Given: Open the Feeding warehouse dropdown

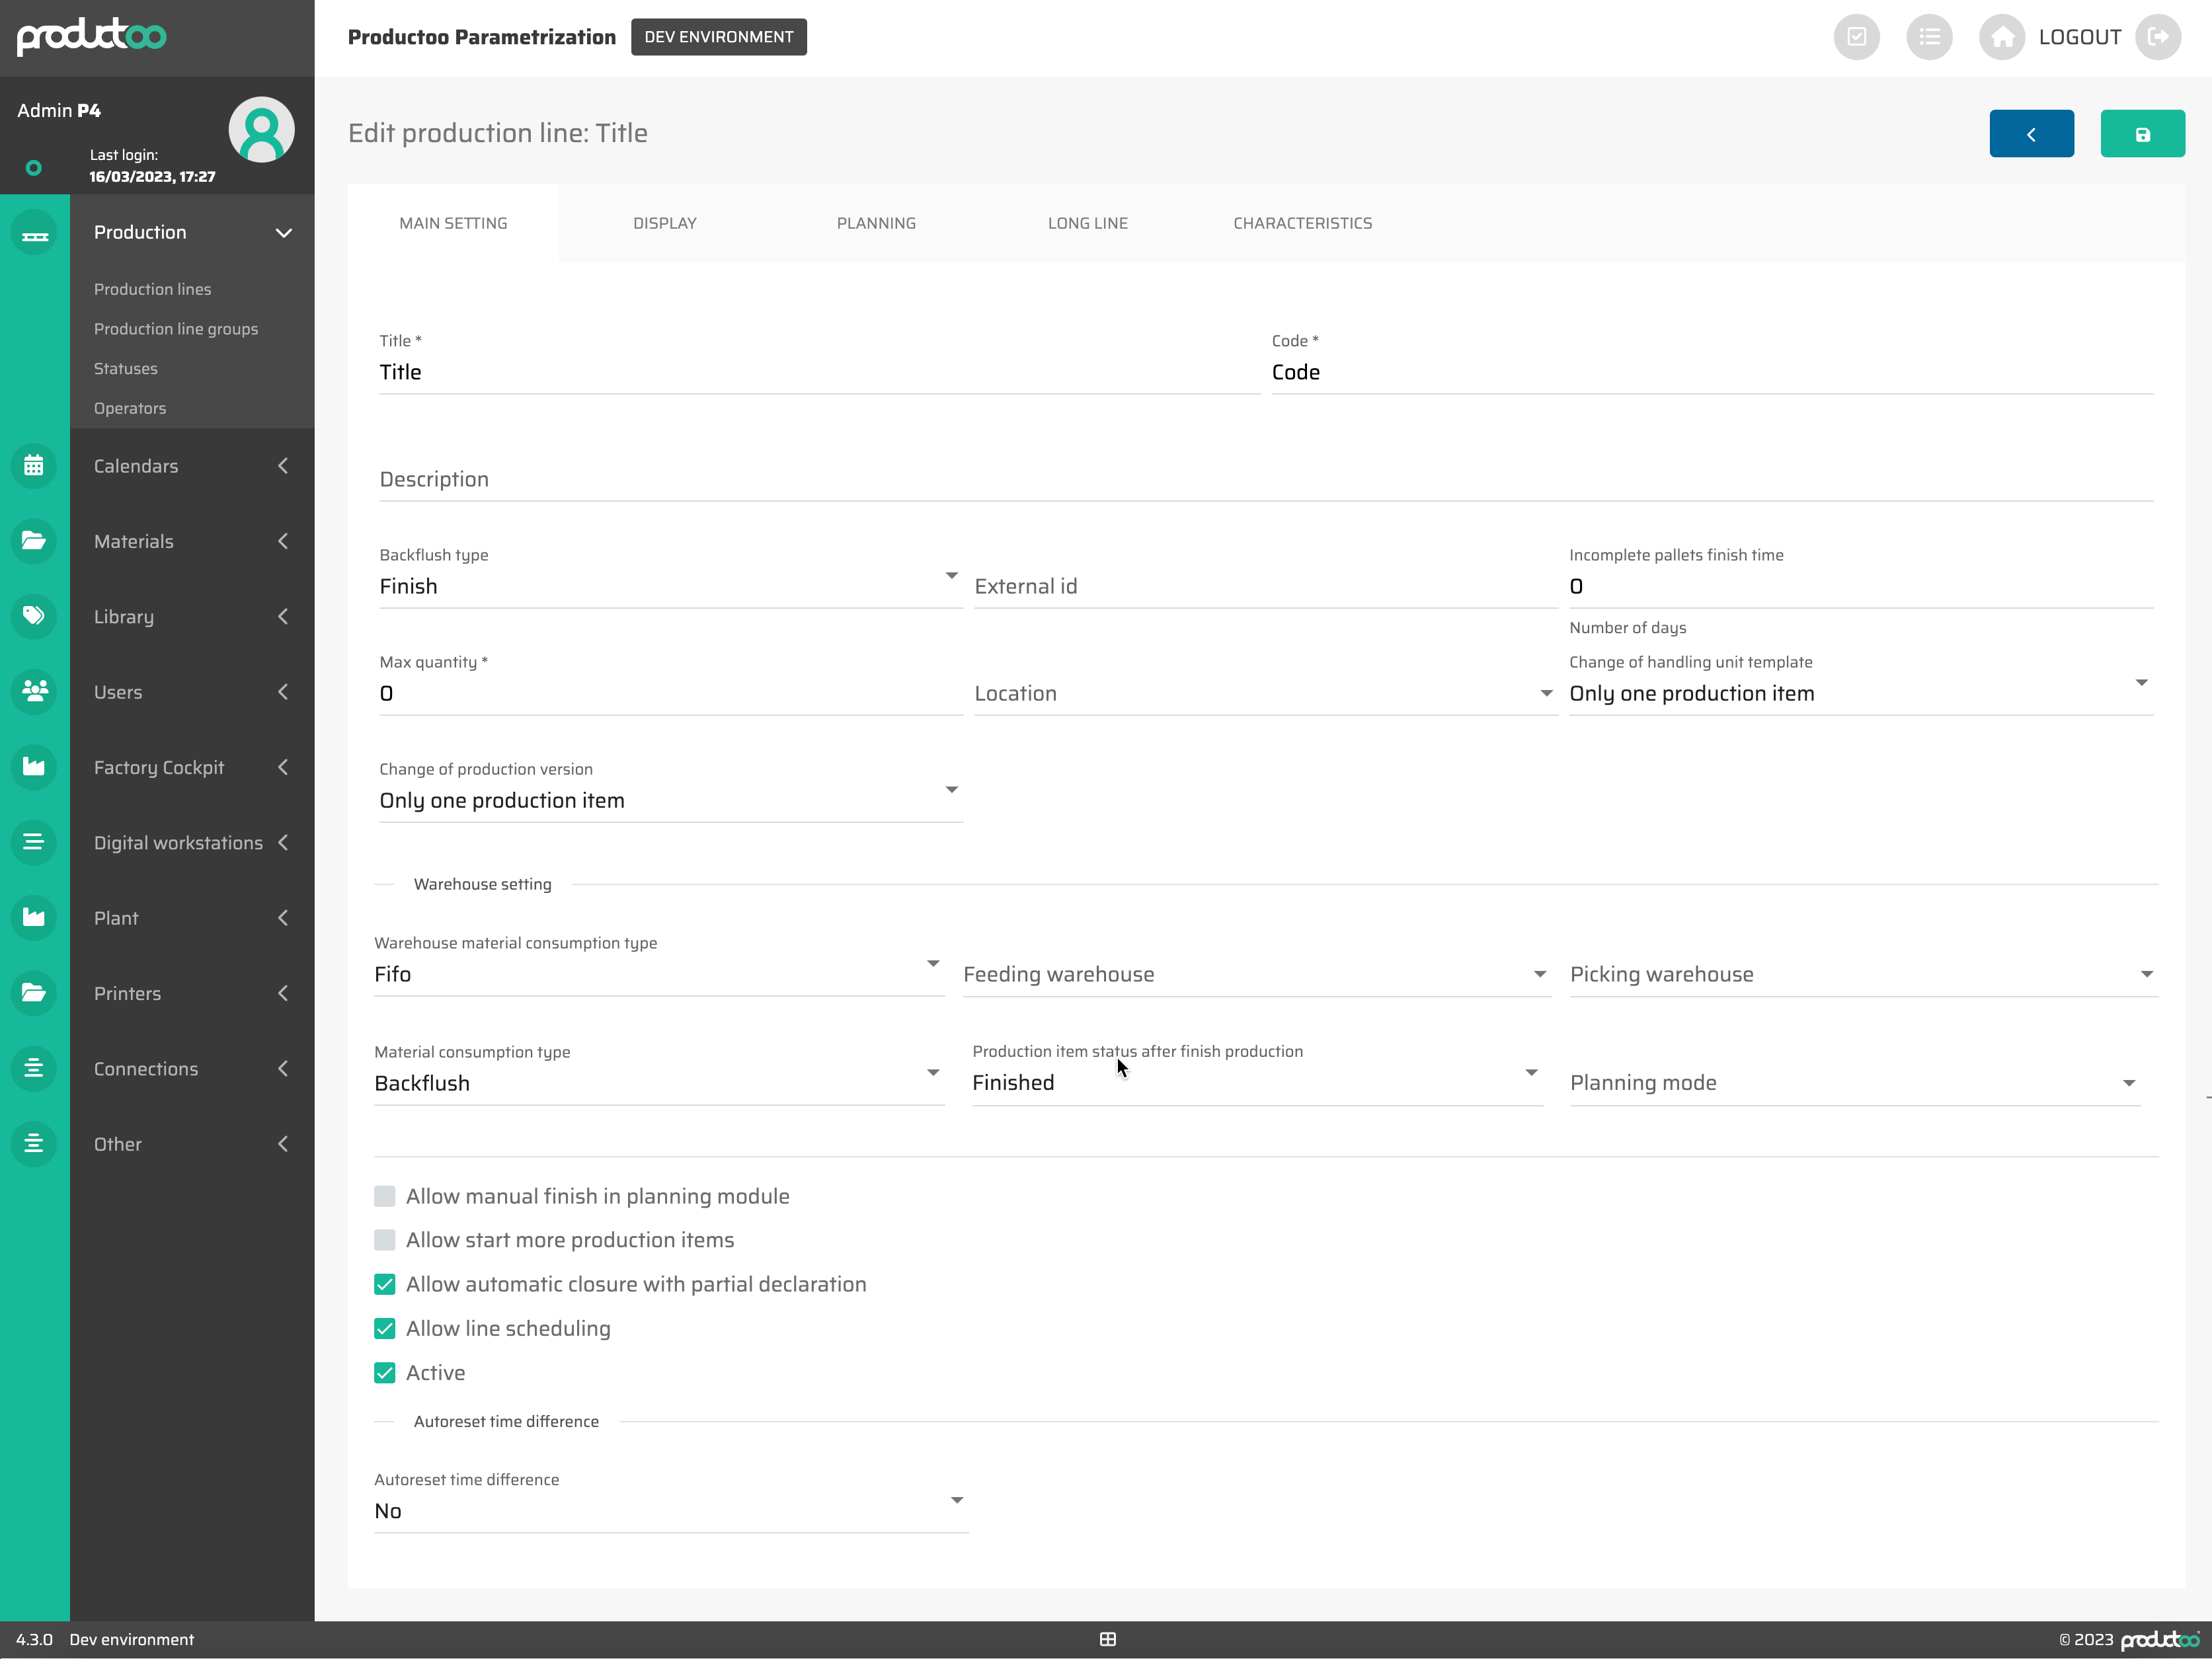Looking at the screenshot, I should point(1254,974).
